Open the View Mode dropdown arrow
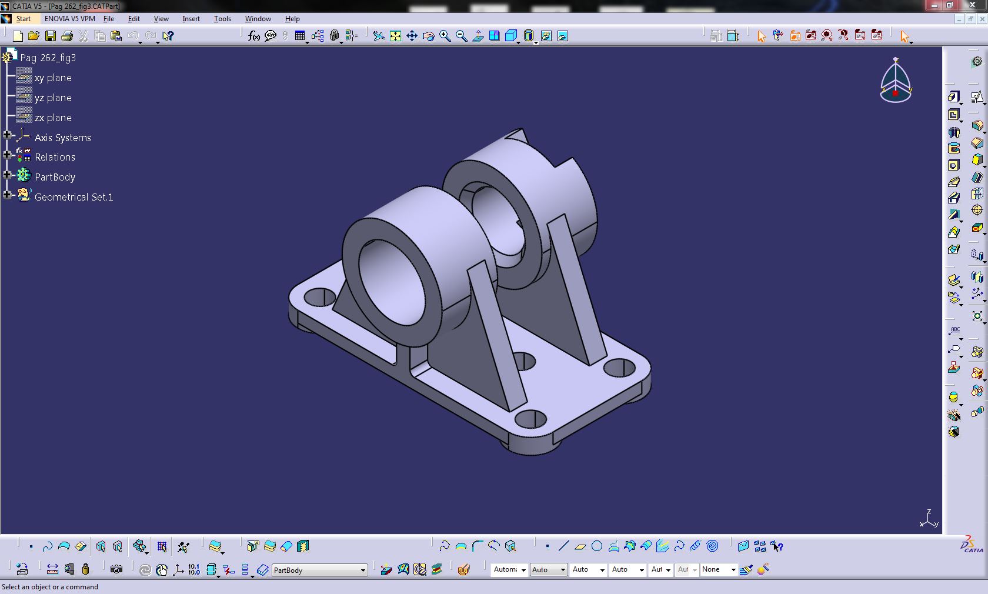 536,42
